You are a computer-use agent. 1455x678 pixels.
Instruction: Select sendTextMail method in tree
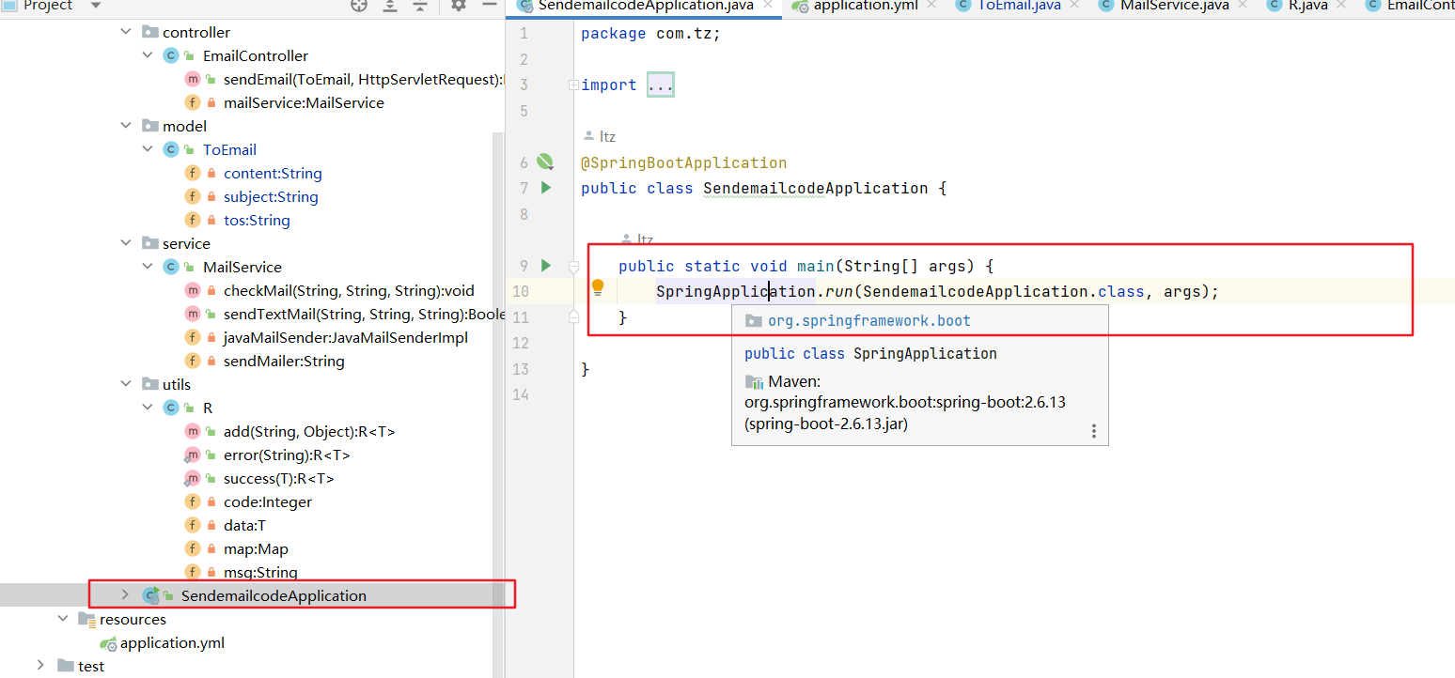point(363,314)
